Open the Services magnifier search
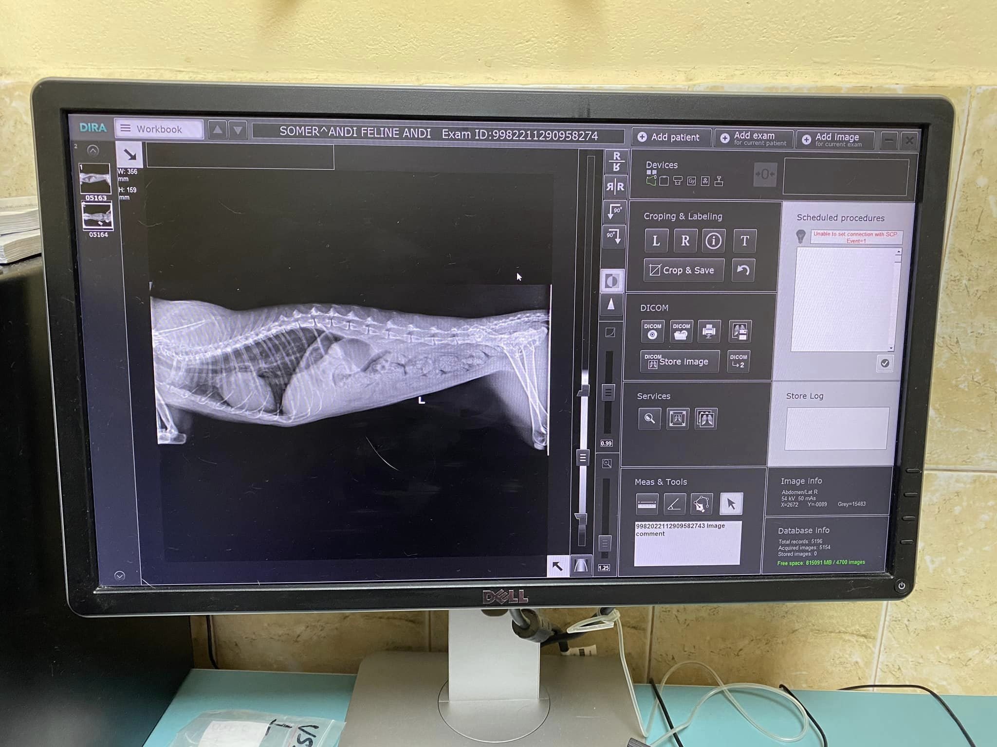 pyautogui.click(x=649, y=418)
